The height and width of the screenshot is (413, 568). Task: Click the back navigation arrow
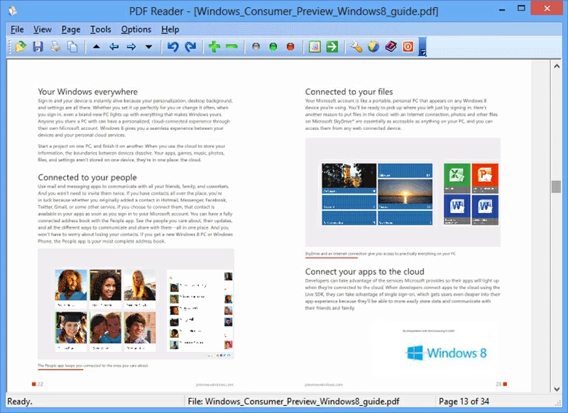[x=114, y=47]
